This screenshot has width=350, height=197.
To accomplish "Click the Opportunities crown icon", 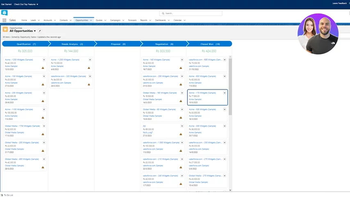I will (5, 30).
